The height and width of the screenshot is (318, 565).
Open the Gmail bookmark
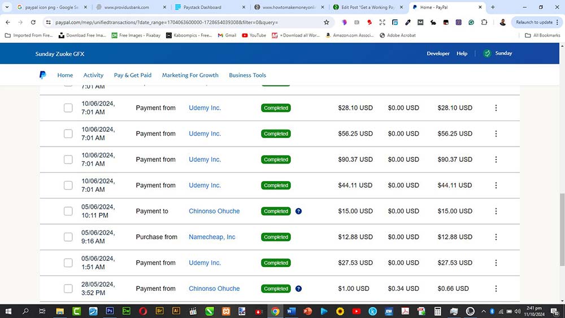click(227, 36)
